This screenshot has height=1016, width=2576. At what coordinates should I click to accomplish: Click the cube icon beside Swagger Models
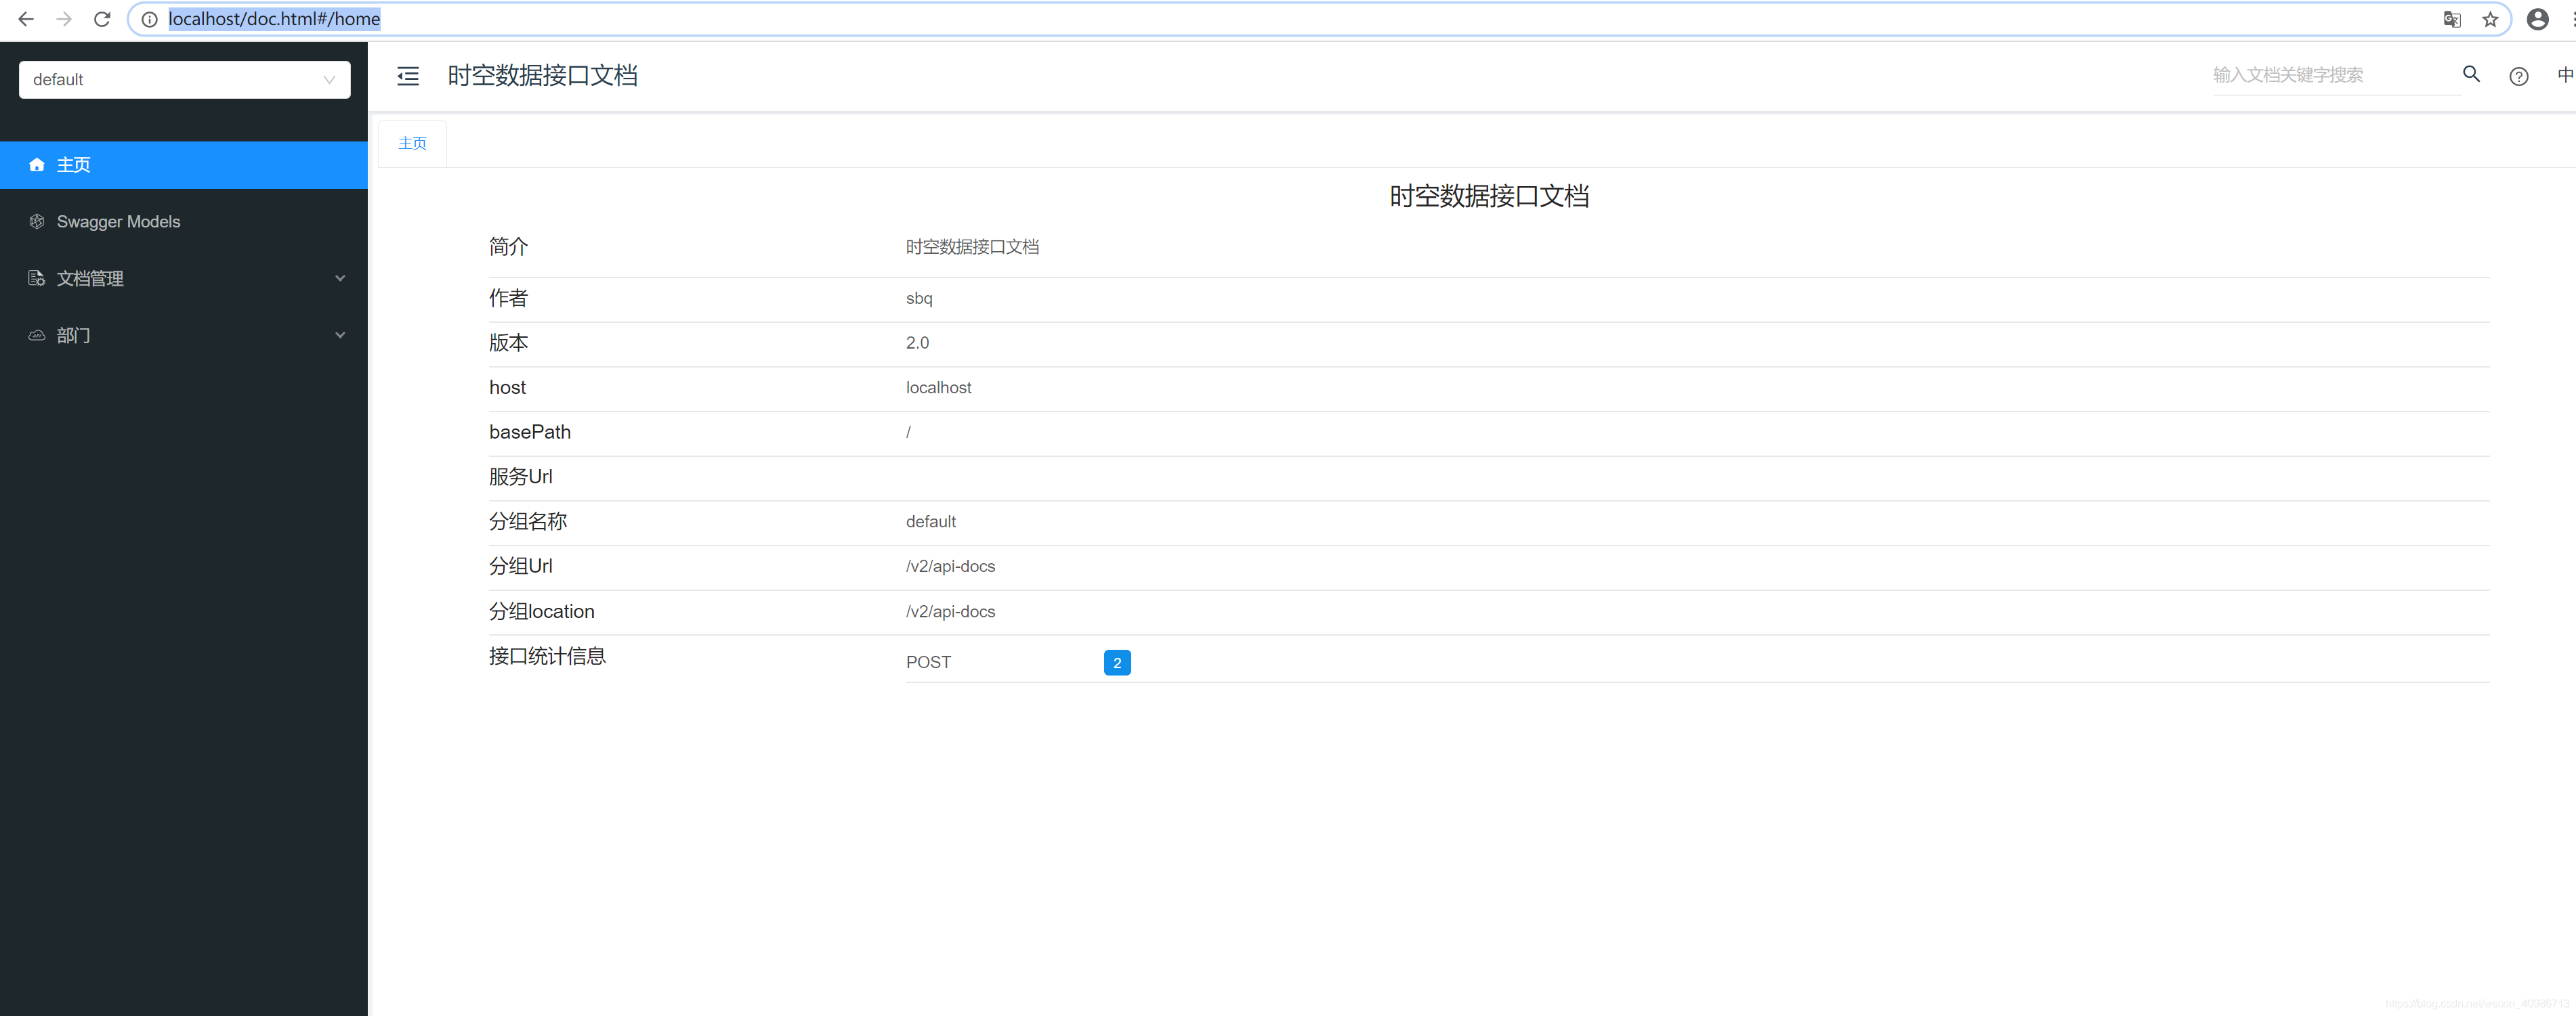[36, 222]
